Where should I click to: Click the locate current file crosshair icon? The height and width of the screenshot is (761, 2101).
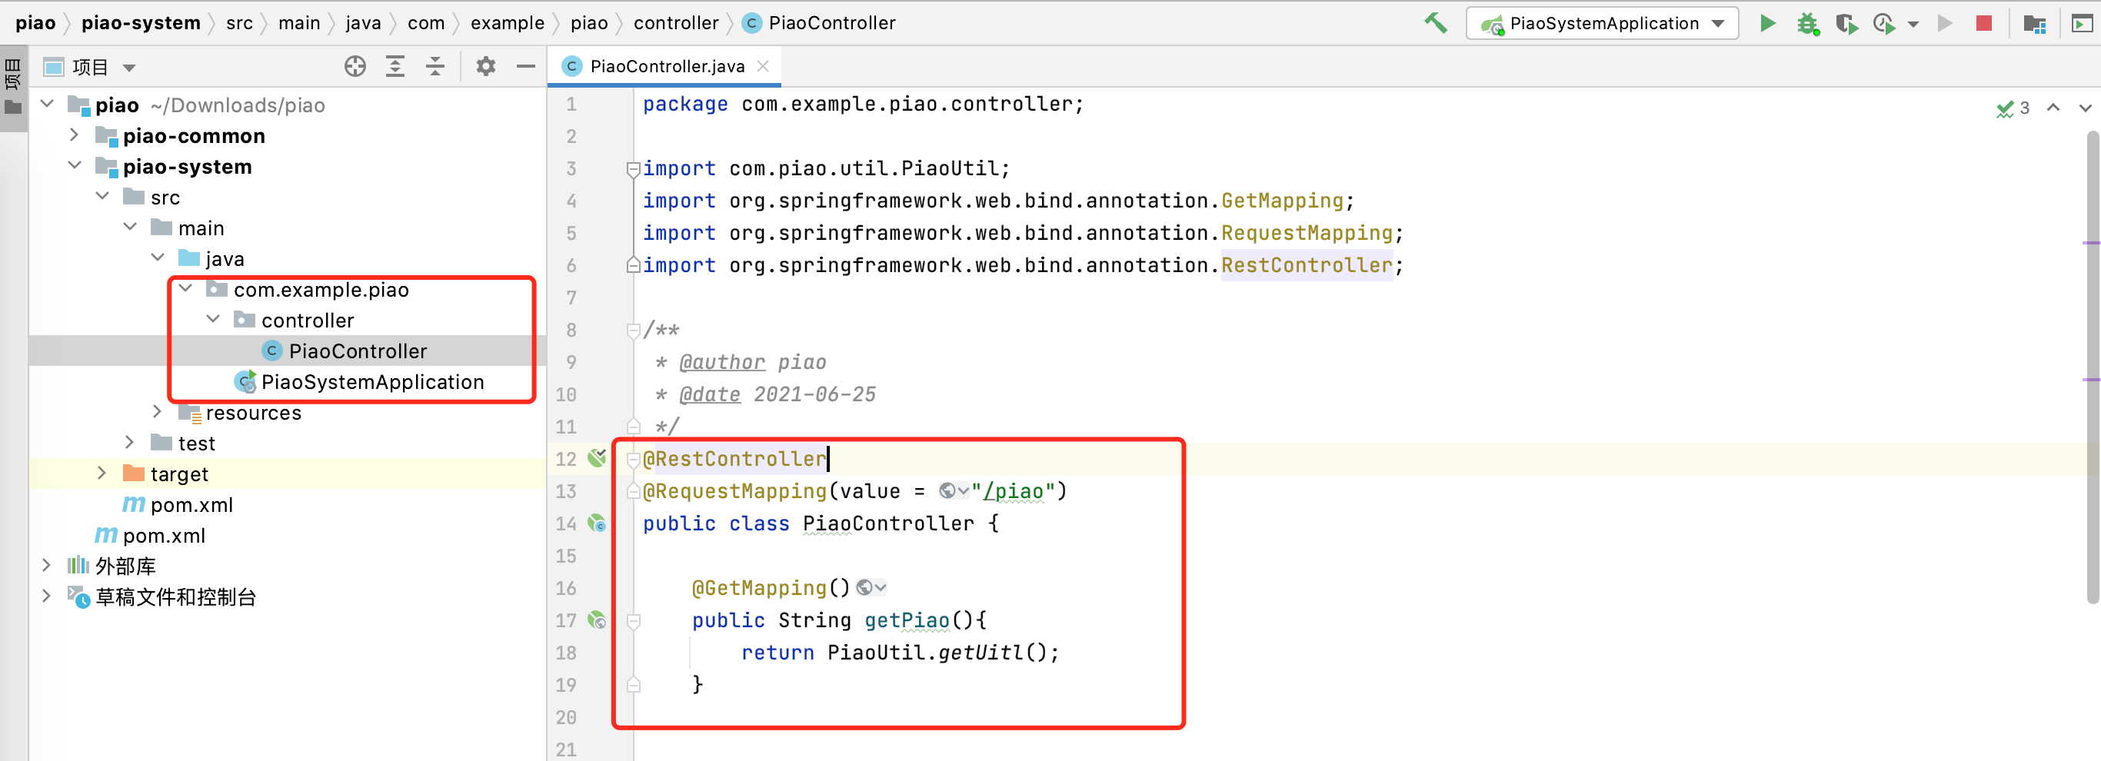click(355, 66)
